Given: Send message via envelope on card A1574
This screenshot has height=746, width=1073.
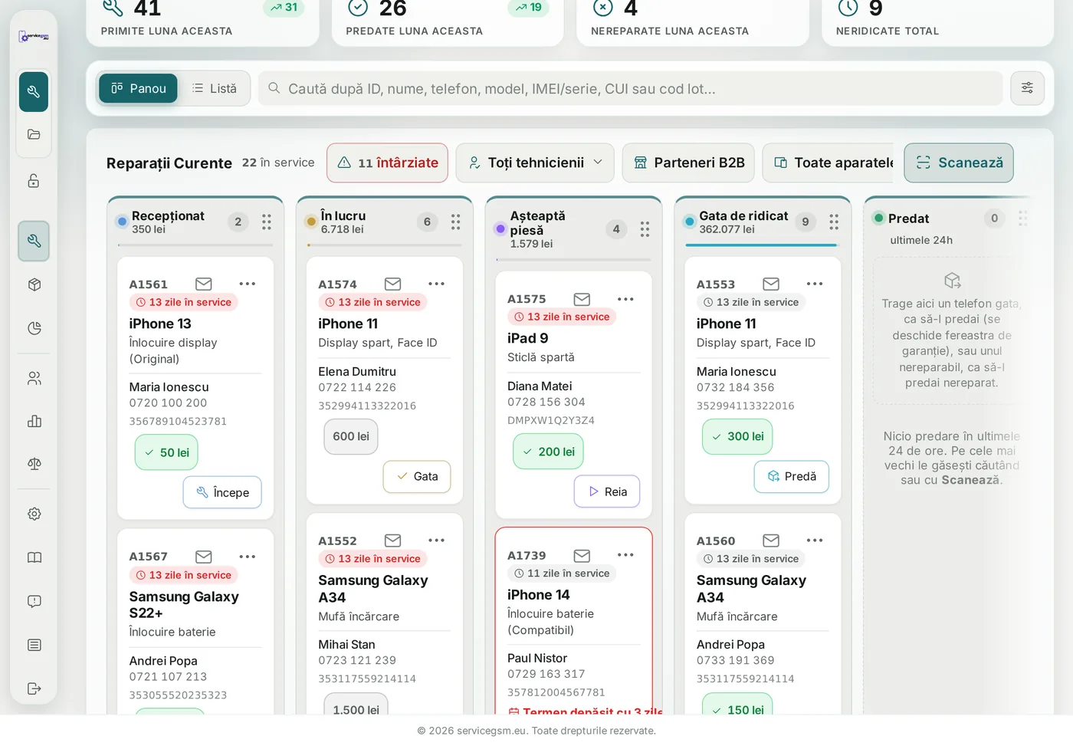Looking at the screenshot, I should [393, 284].
